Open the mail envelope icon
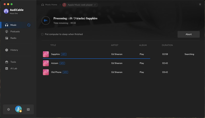The height and width of the screenshot is (118, 205). tap(28, 109)
